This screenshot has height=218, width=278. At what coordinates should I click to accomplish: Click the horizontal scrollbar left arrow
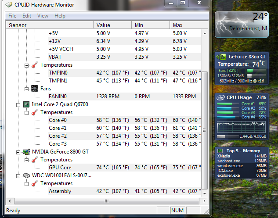click(10, 201)
